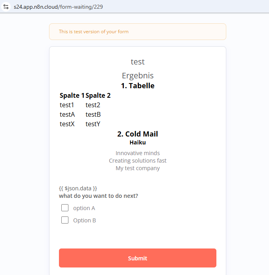
Task: Tick the Option B checkbox
Action: [x=65, y=220]
